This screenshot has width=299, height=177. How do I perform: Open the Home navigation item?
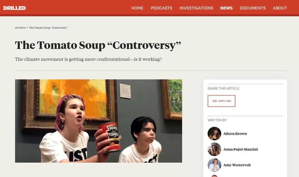tap(137, 8)
